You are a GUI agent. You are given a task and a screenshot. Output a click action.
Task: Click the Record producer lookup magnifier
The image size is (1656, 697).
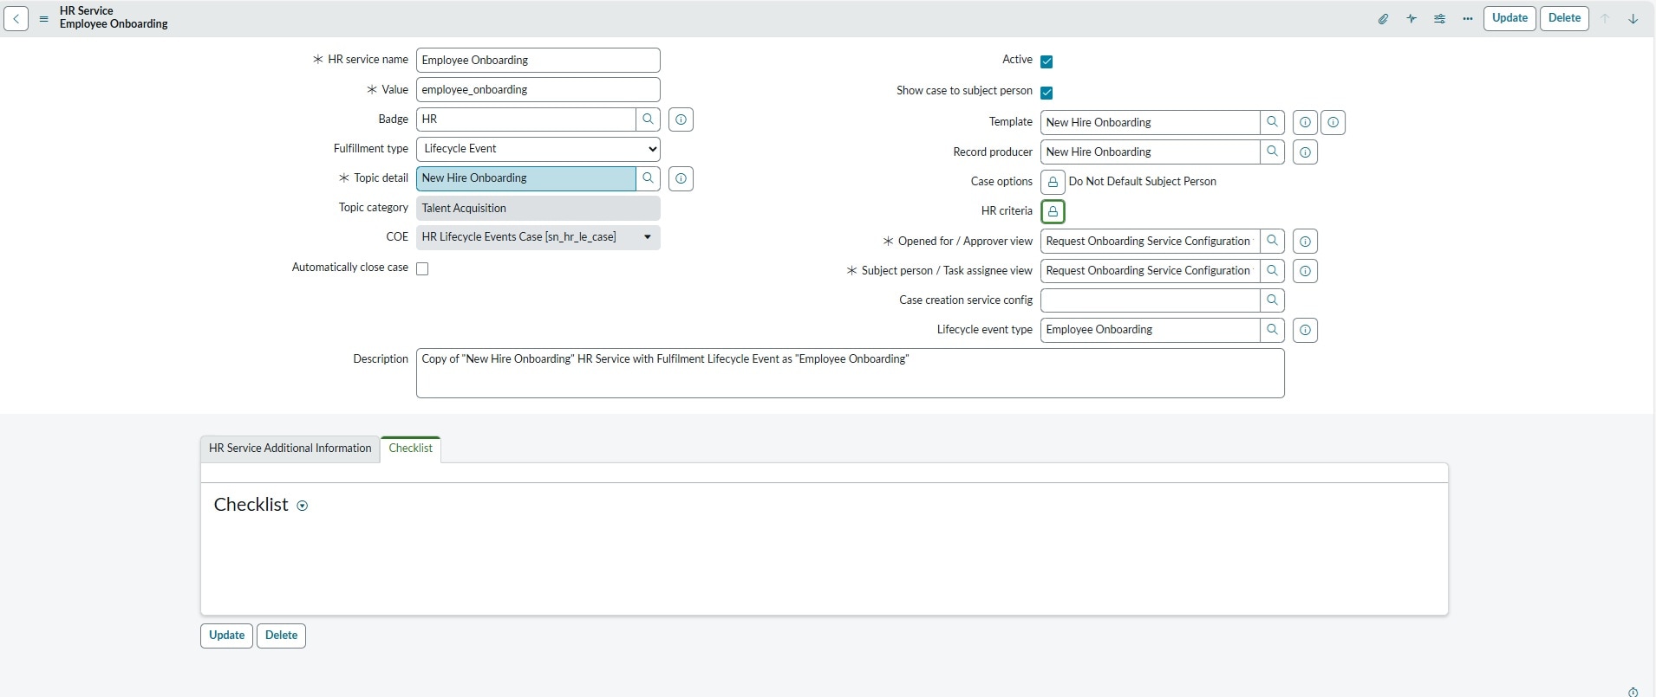pos(1272,152)
